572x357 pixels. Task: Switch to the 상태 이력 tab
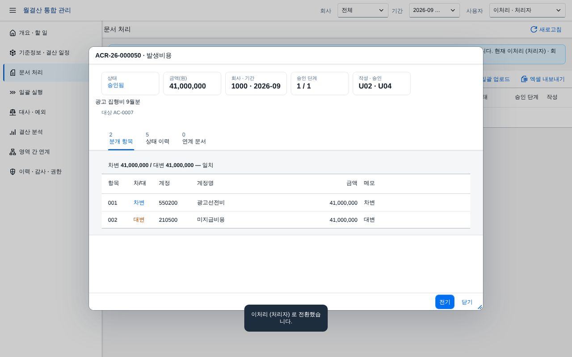click(x=157, y=138)
